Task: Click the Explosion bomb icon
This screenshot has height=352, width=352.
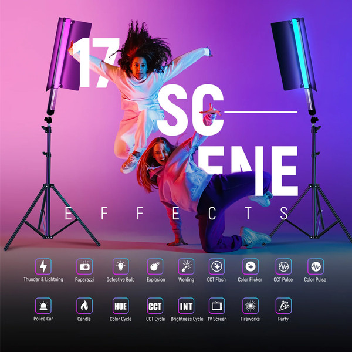Action: click(155, 266)
